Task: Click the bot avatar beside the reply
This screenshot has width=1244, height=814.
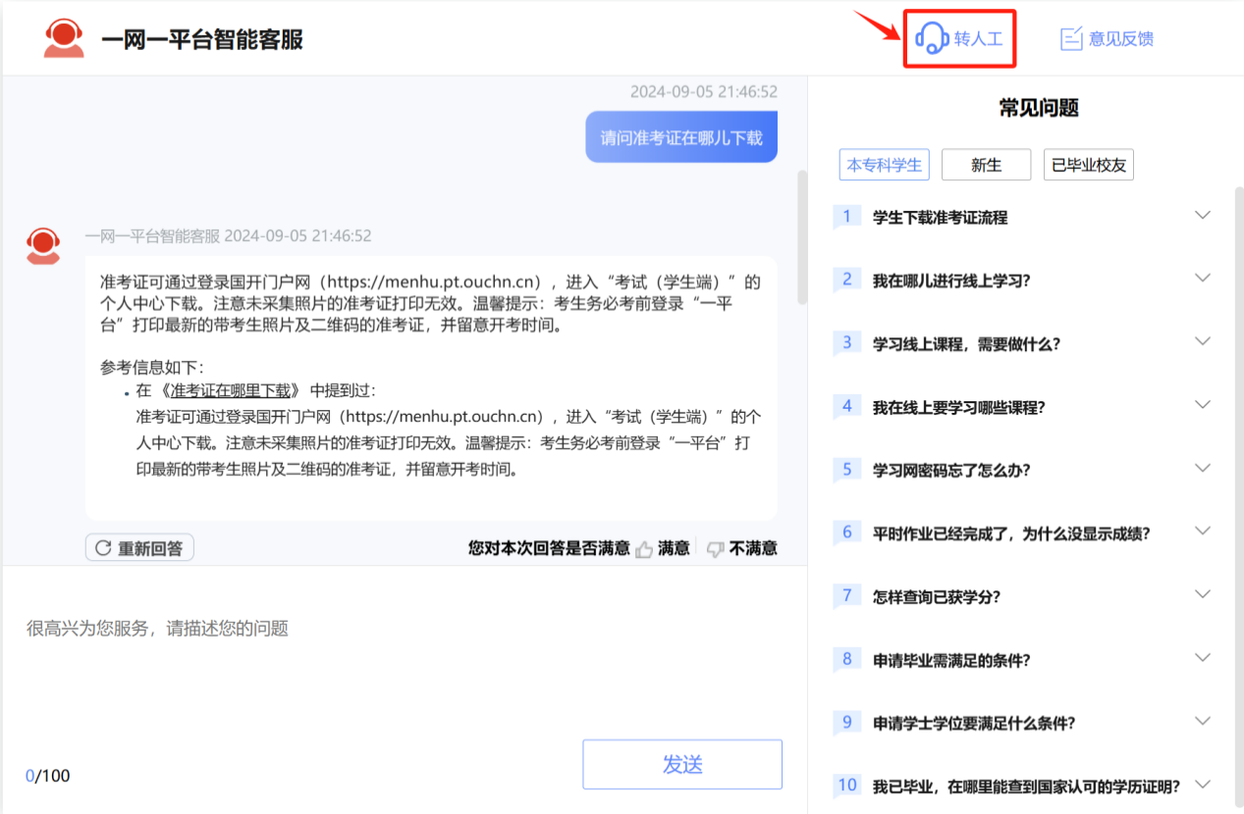Action: pos(43,246)
